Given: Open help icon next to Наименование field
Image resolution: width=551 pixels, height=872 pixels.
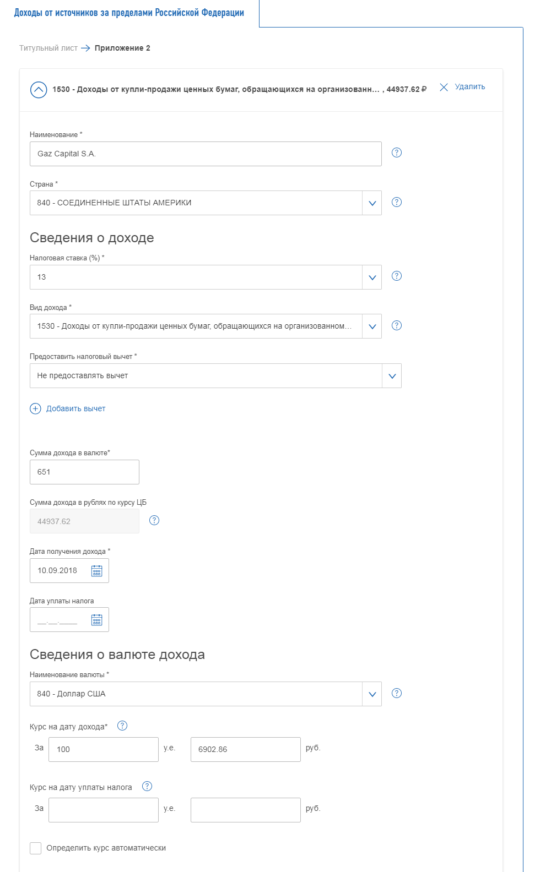Looking at the screenshot, I should pos(397,152).
